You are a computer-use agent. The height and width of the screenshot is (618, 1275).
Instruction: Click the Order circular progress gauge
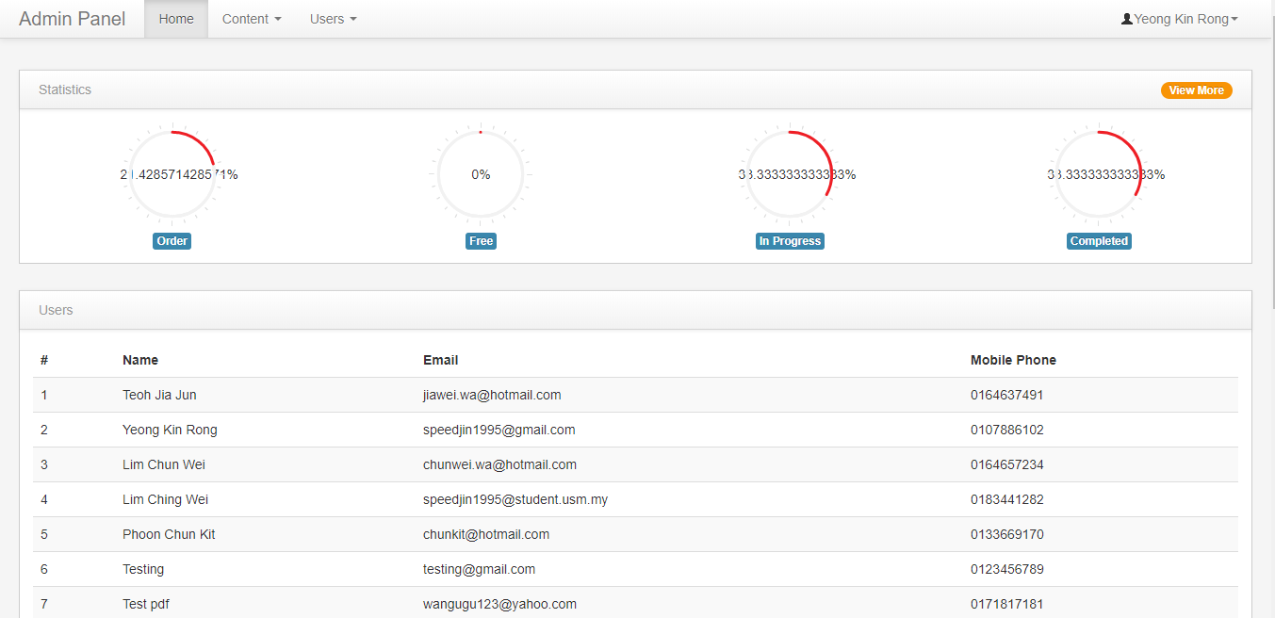click(x=172, y=174)
